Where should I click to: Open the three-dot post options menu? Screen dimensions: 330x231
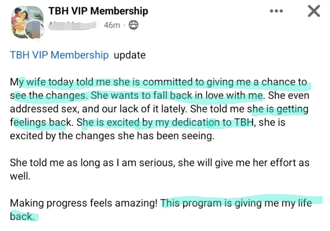coord(277,11)
